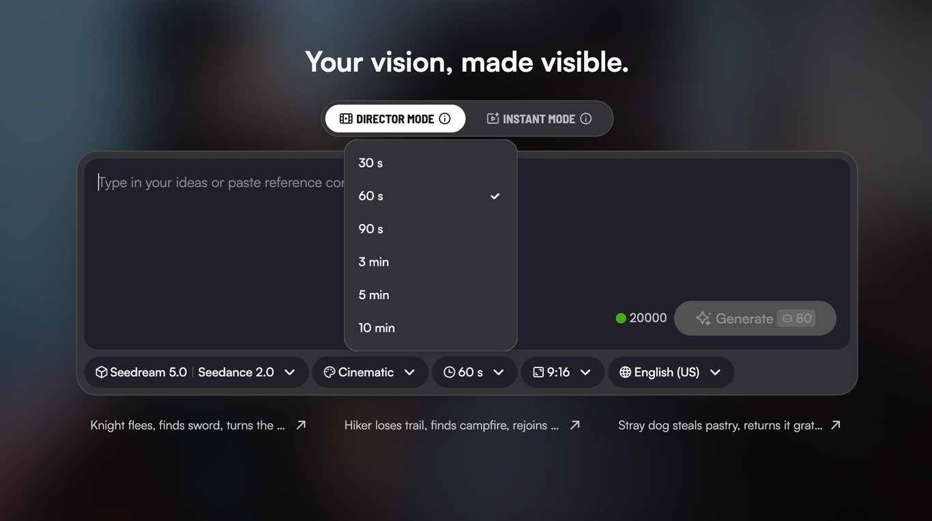Switch to Instant Mode

(539, 119)
